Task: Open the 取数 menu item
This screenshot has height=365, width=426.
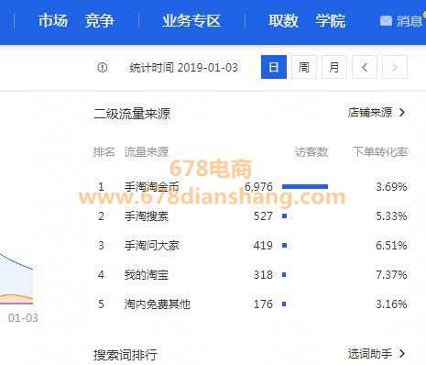Action: point(283,21)
